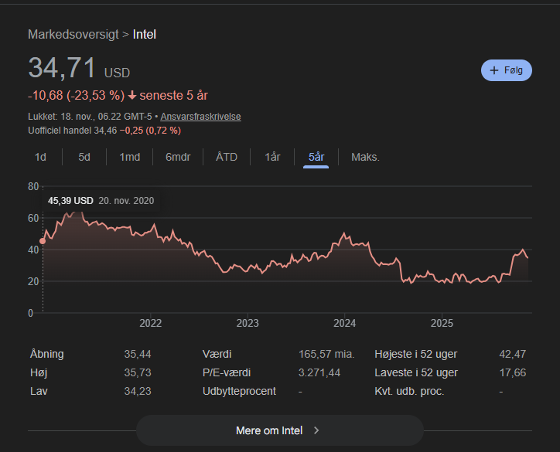Image resolution: width=560 pixels, height=452 pixels.
Task: Click the Udbytteprocent label
Action: tap(239, 391)
